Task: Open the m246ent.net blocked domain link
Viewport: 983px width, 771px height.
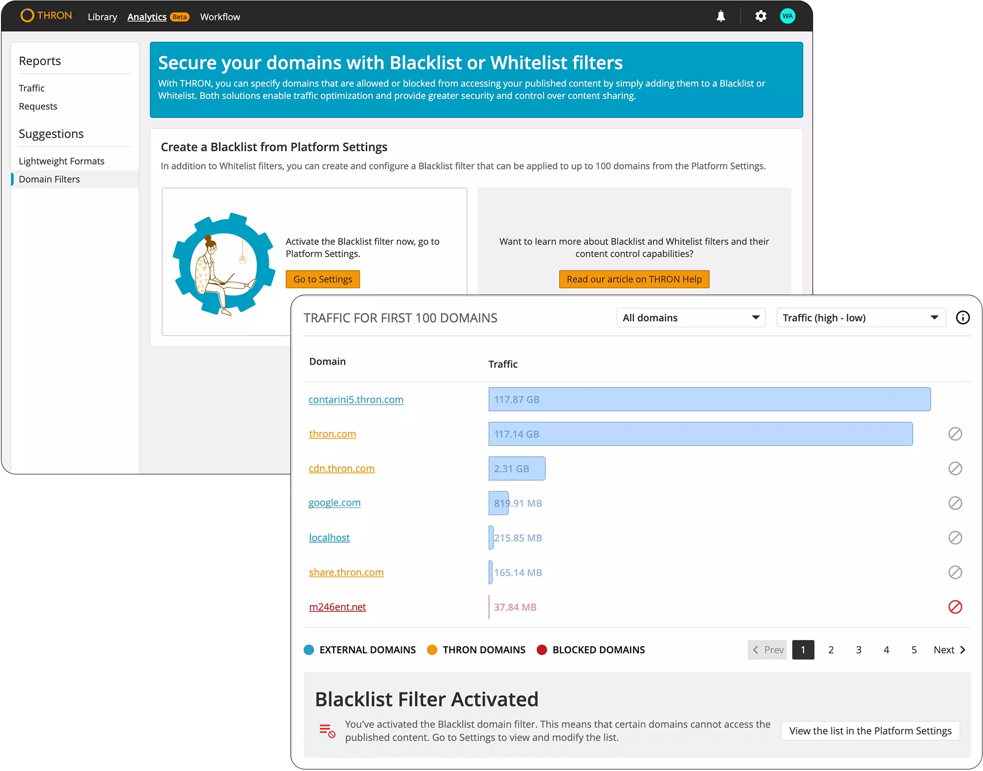Action: tap(337, 607)
